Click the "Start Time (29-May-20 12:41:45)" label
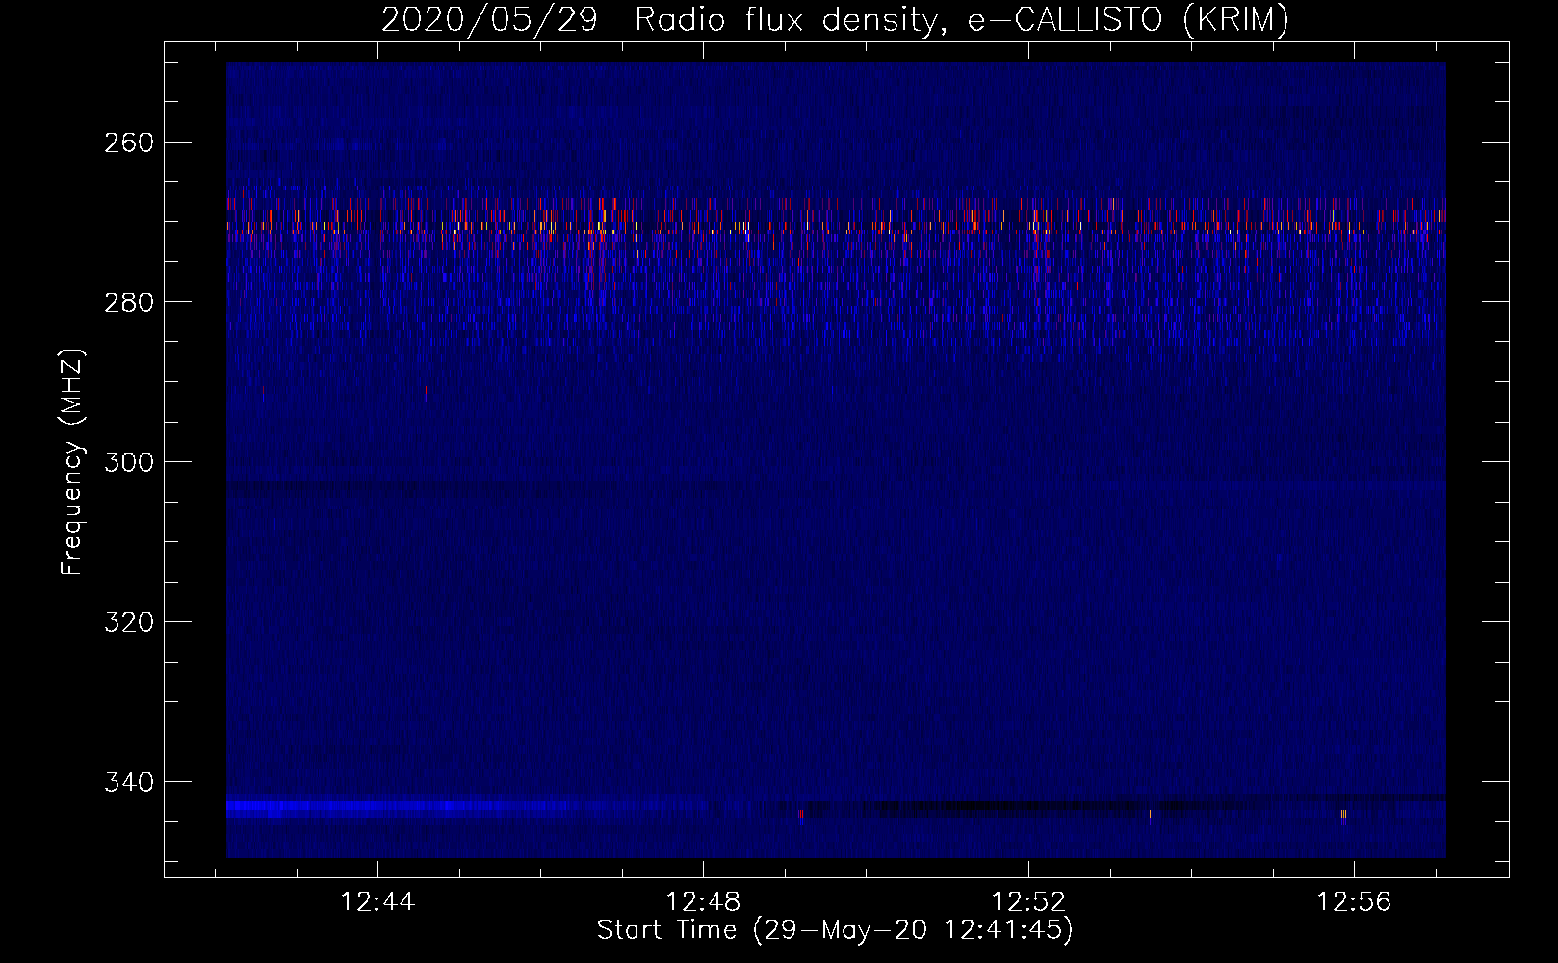 pos(835,930)
